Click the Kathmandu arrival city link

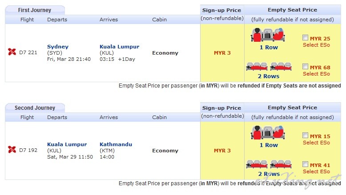(116, 144)
